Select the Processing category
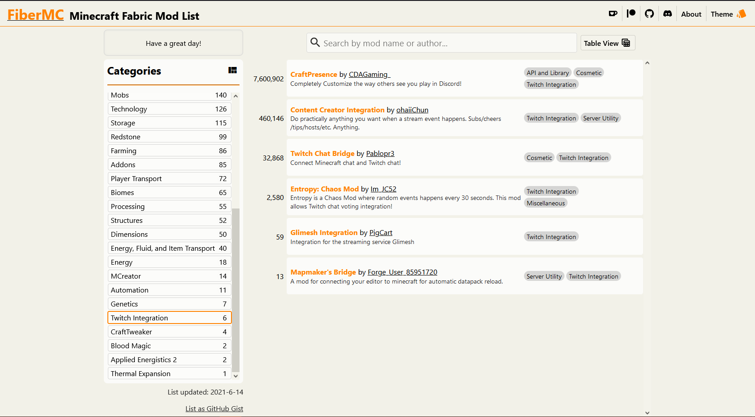The width and height of the screenshot is (755, 417). point(169,206)
